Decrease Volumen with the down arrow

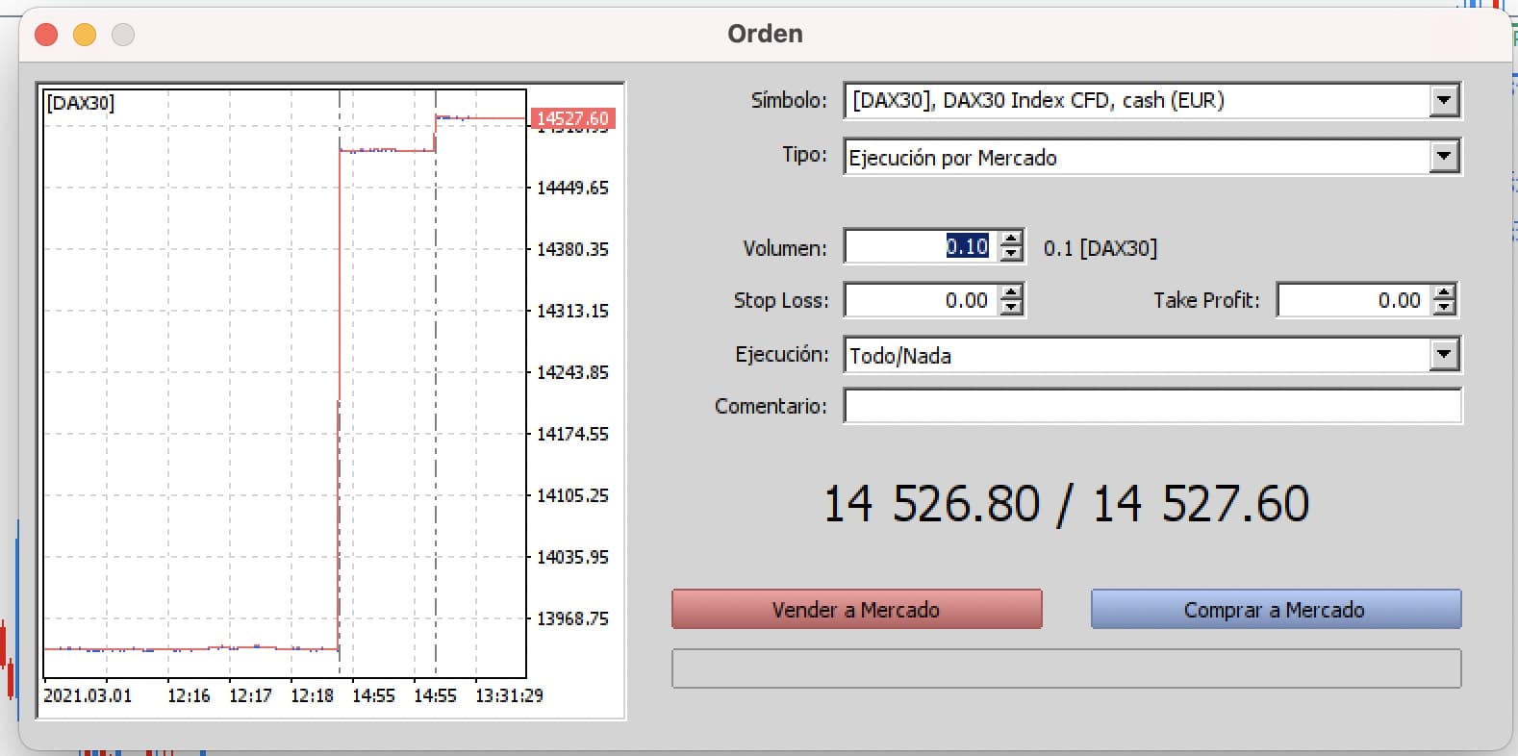pos(1011,254)
